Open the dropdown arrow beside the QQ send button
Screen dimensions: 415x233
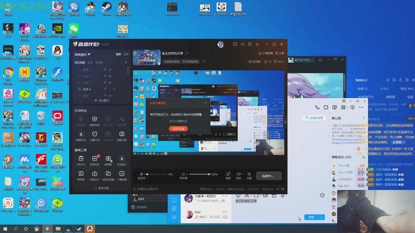coord(322,217)
